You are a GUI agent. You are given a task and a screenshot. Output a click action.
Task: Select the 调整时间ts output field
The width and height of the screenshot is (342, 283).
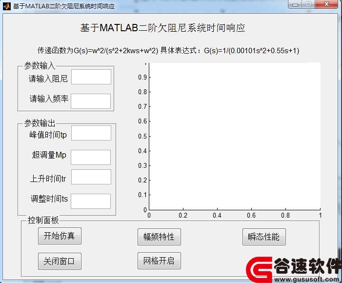pyautogui.click(x=91, y=201)
